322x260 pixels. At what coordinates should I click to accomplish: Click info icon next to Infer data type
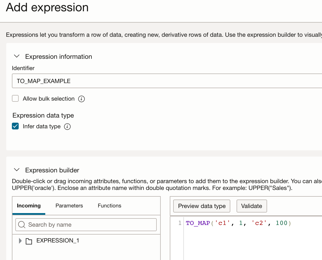[x=67, y=127]
